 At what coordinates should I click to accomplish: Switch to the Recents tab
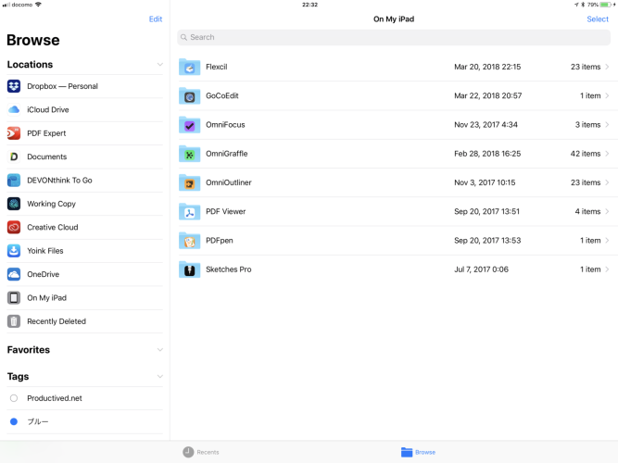tap(201, 452)
